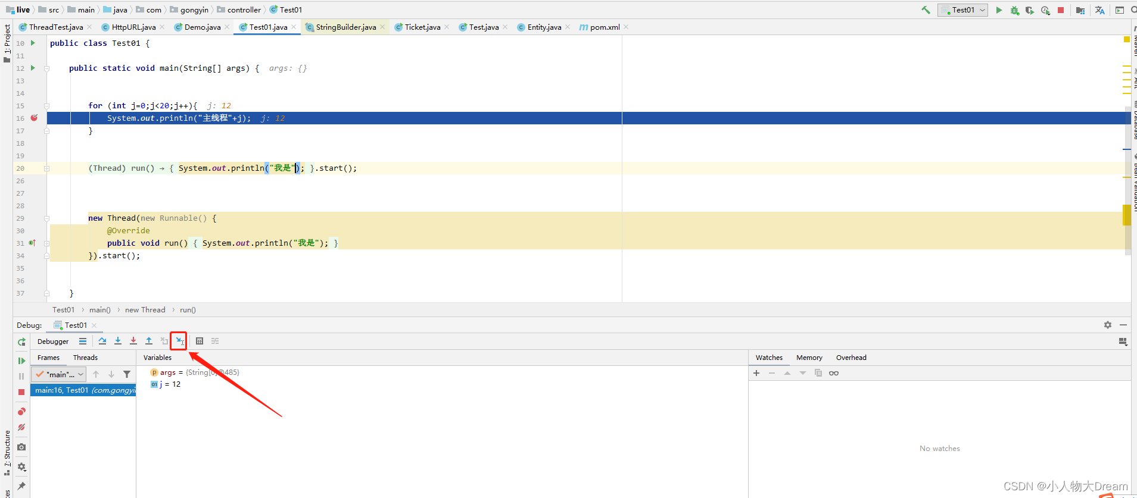Image resolution: width=1137 pixels, height=498 pixels.
Task: Open the Test01 run configuration dropdown
Action: click(962, 10)
